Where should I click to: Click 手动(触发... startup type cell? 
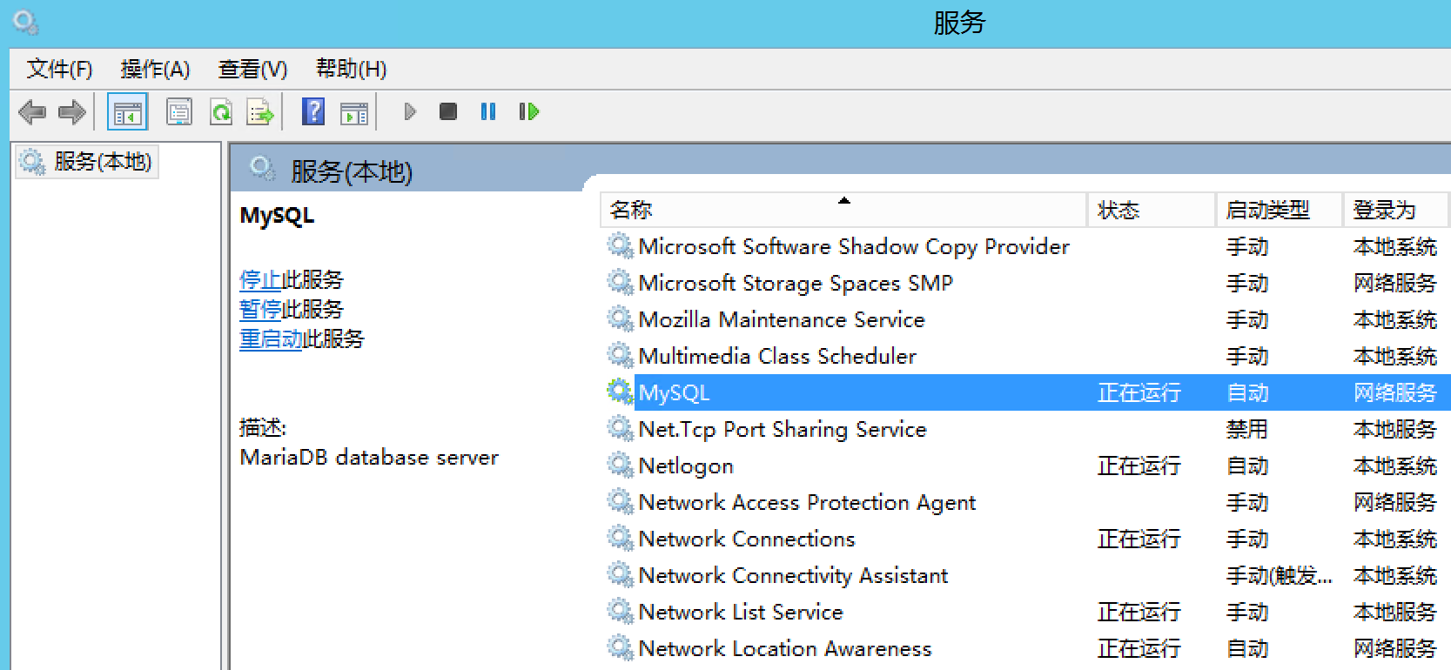pyautogui.click(x=1279, y=575)
